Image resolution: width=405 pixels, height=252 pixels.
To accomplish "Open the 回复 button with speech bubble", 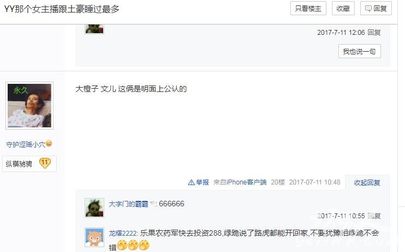I will pos(376,8).
